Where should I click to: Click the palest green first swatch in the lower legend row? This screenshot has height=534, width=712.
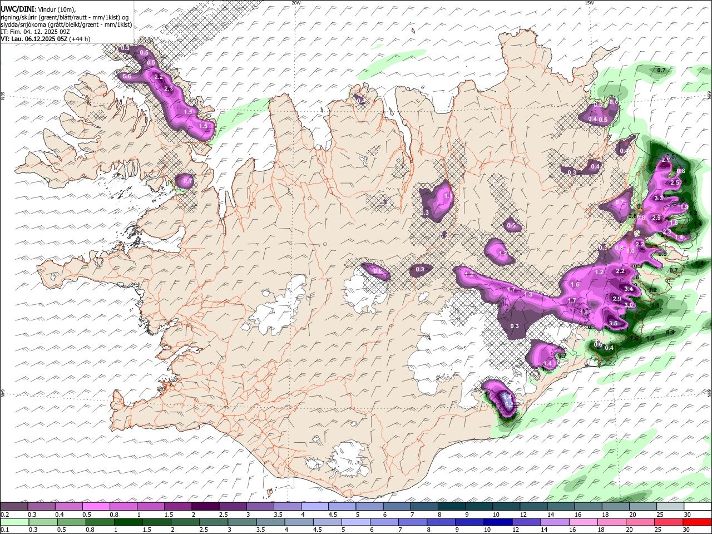point(14,522)
